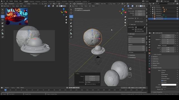Switch to the Shading workspace tab

tap(58, 1)
